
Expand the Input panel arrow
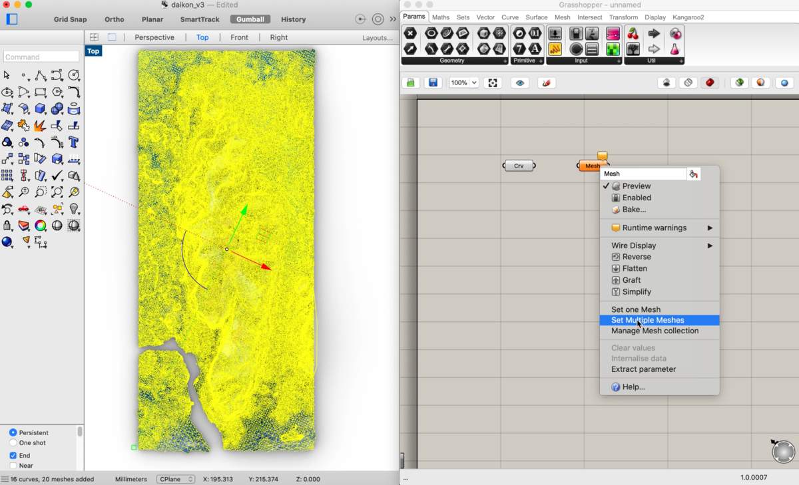pyautogui.click(x=619, y=61)
